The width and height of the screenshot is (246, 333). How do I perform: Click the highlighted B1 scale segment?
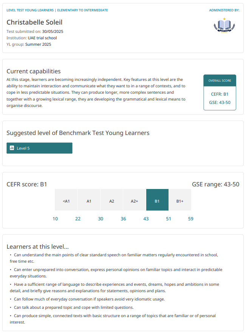point(157,201)
